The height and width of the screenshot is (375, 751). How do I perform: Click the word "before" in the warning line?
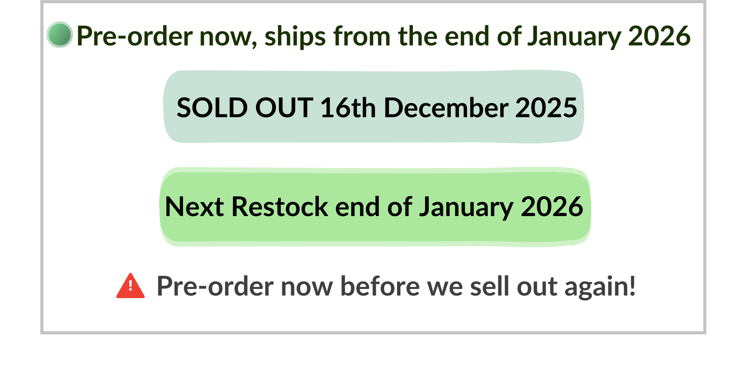[380, 286]
